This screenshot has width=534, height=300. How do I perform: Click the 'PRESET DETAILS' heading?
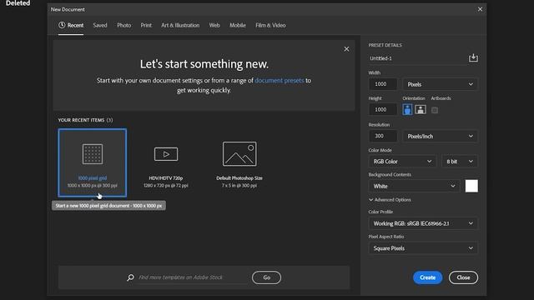click(385, 45)
